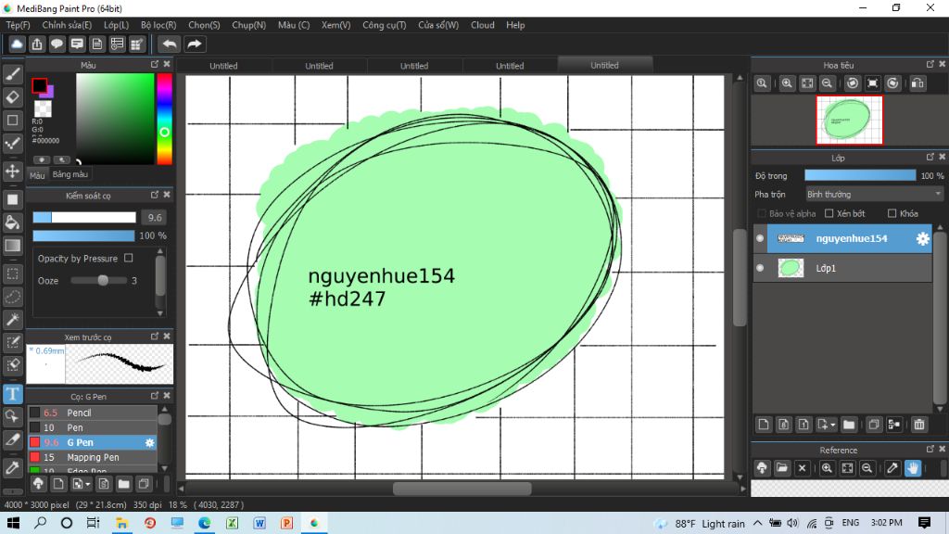Delete layer with trash icon
The height and width of the screenshot is (534, 949).
tap(919, 425)
